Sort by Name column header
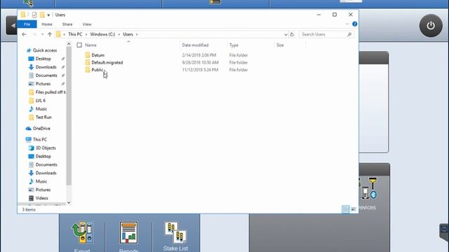The image size is (449, 252). click(x=91, y=45)
